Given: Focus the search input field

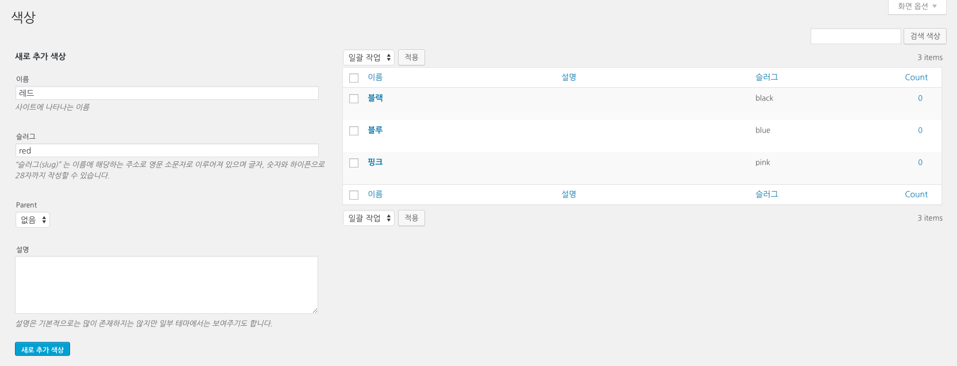Looking at the screenshot, I should coord(855,36).
